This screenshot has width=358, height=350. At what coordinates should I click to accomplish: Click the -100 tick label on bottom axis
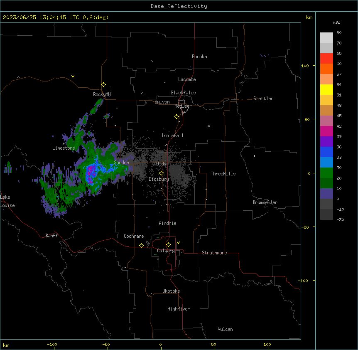click(x=52, y=344)
